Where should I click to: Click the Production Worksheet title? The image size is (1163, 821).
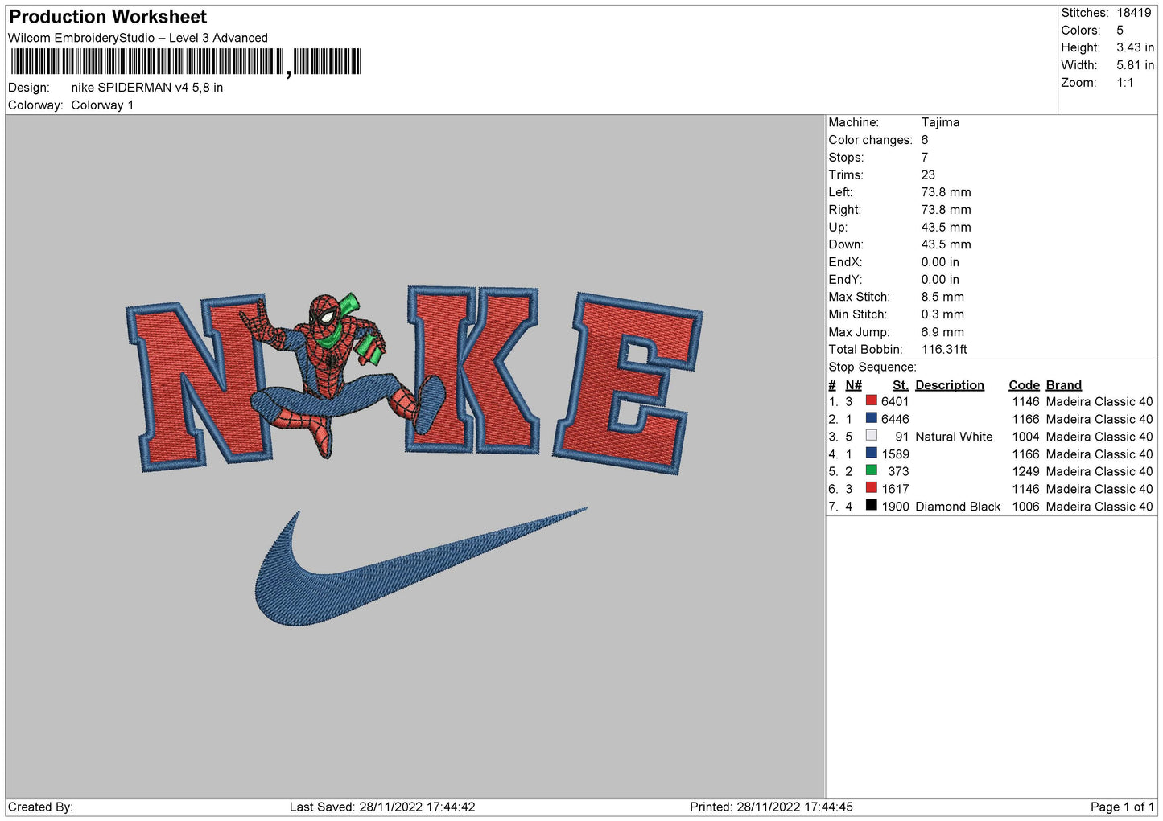tap(108, 17)
